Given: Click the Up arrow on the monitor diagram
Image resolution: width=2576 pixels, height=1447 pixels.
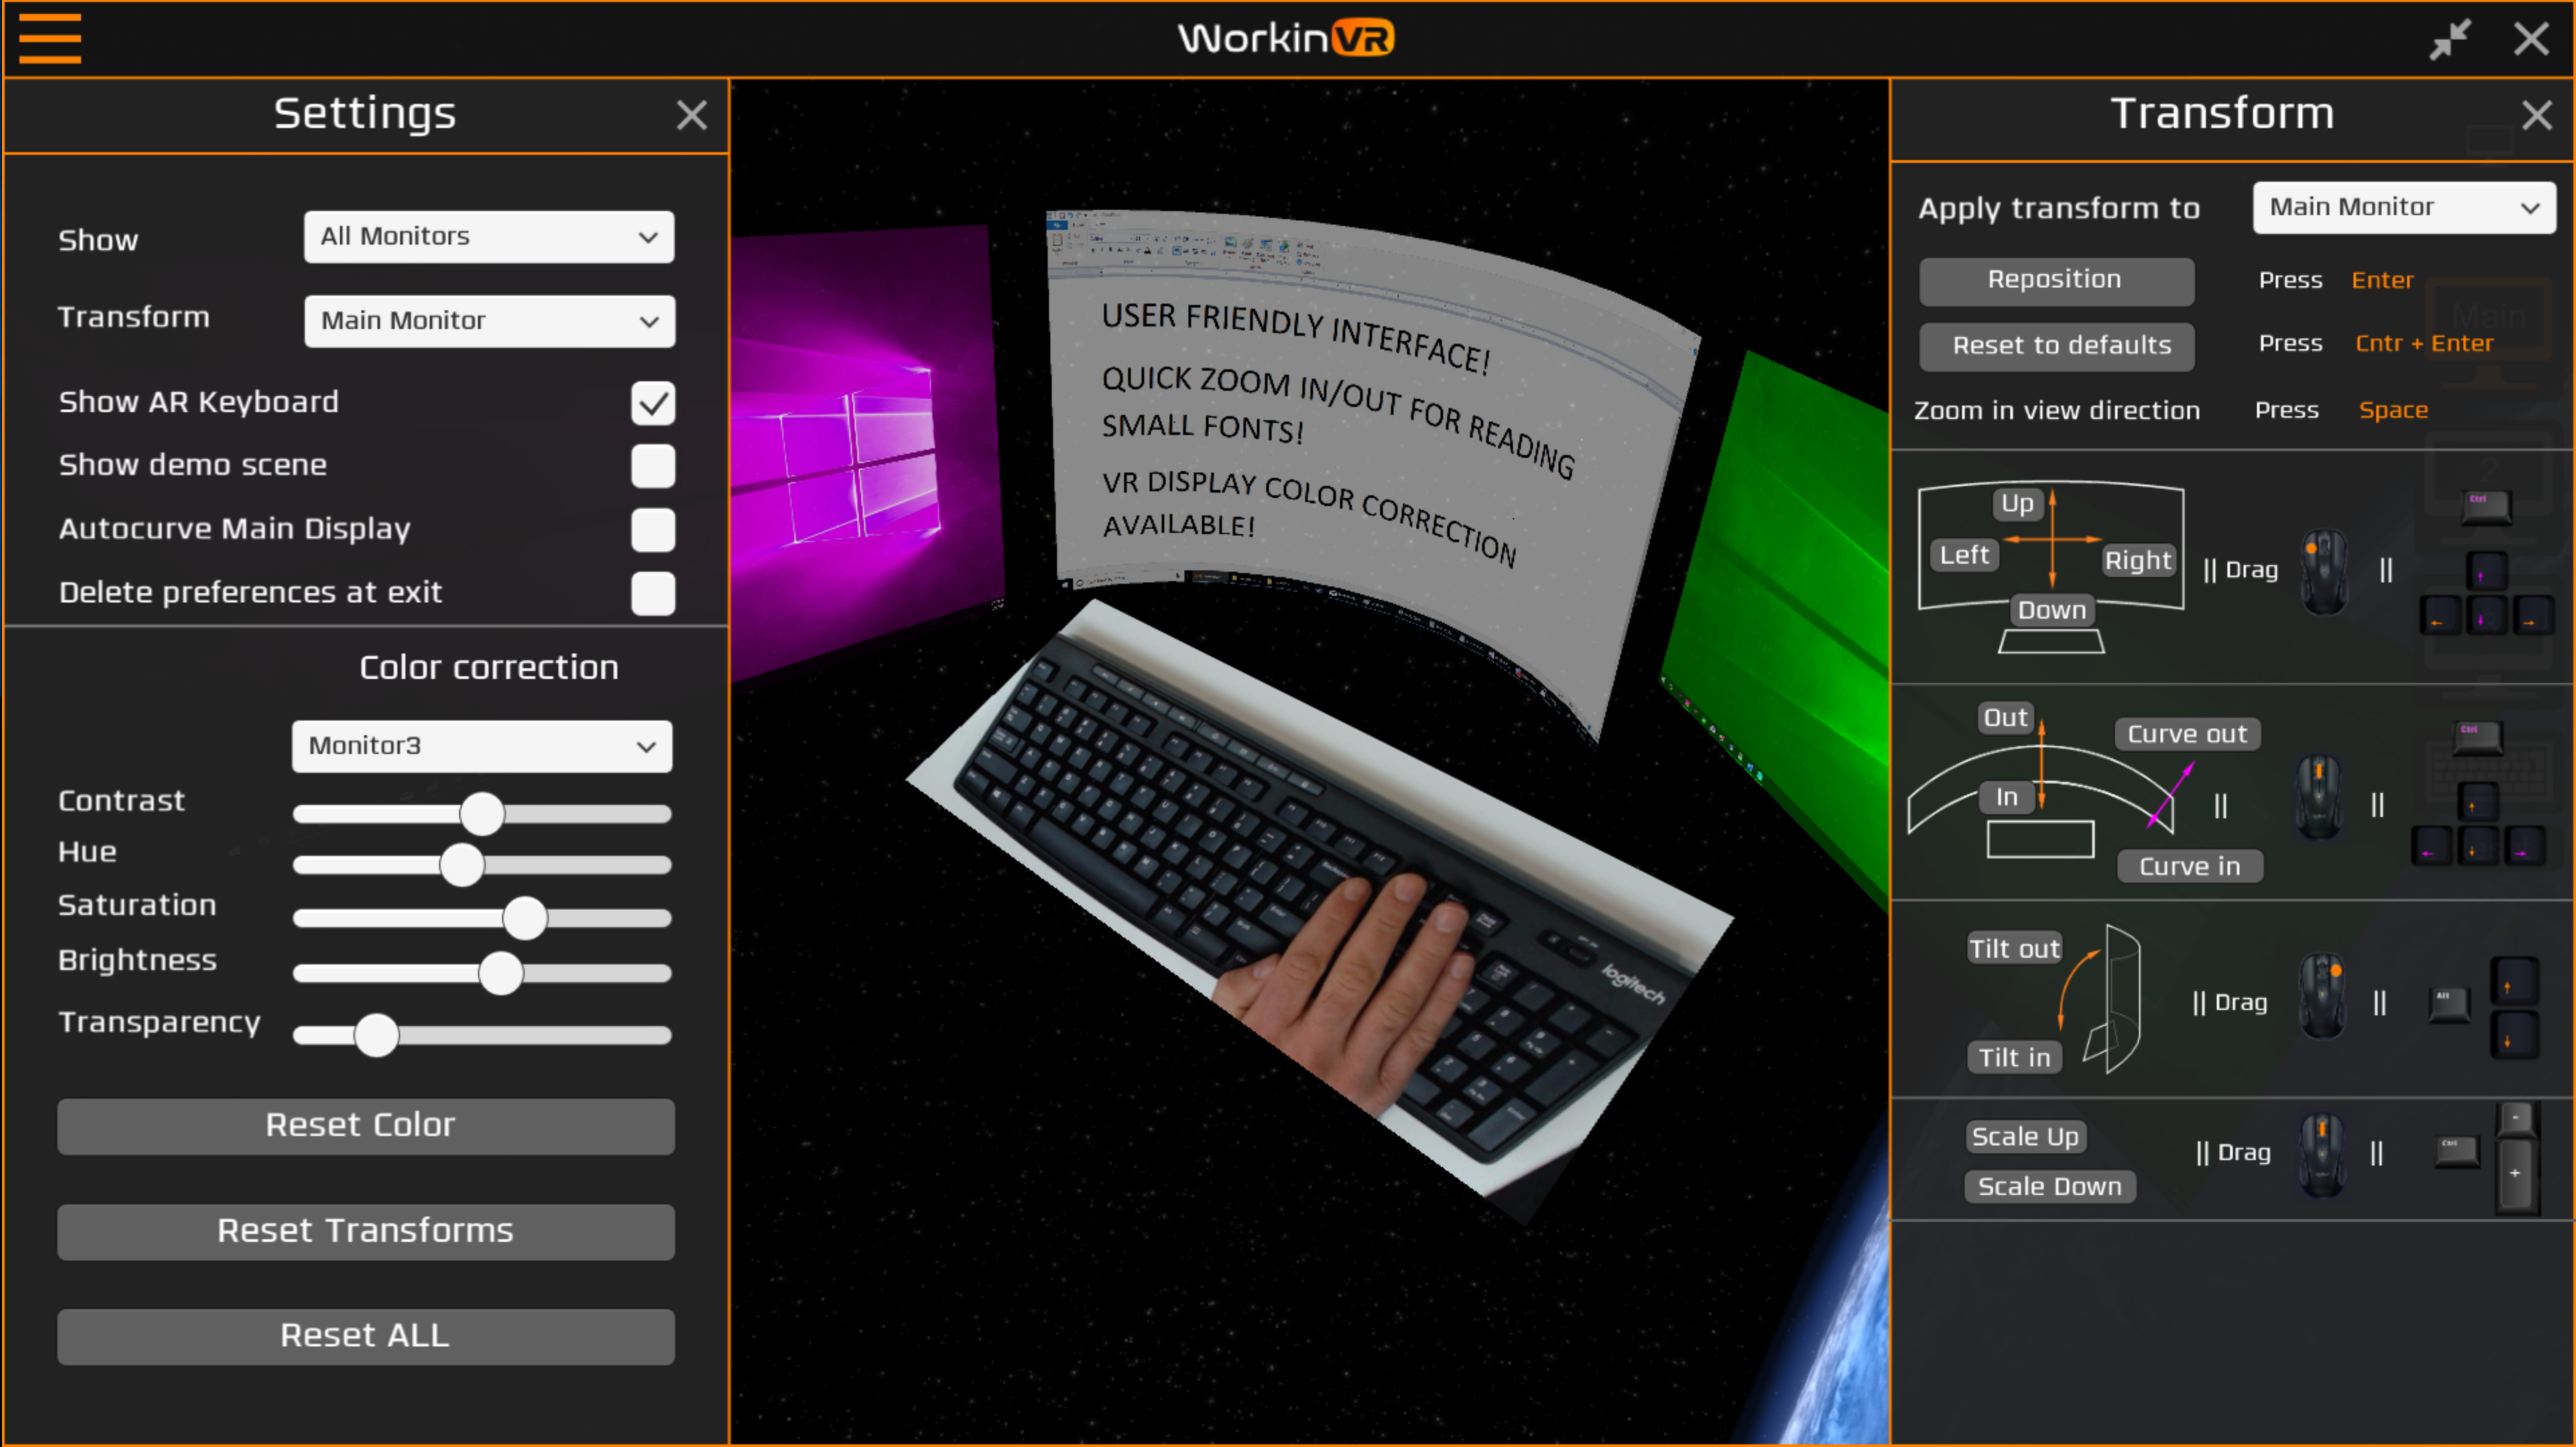Looking at the screenshot, I should [x=2017, y=505].
